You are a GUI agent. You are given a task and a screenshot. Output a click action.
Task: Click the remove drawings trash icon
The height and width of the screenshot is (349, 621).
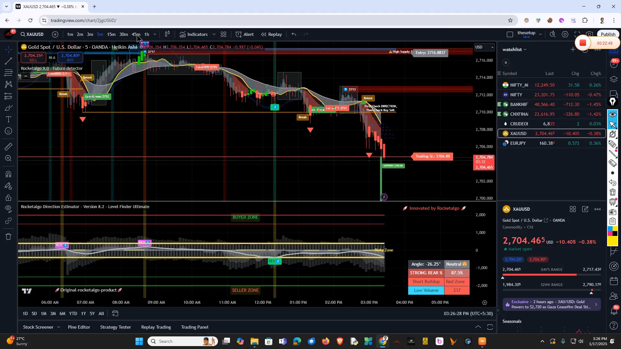pyautogui.click(x=8, y=237)
